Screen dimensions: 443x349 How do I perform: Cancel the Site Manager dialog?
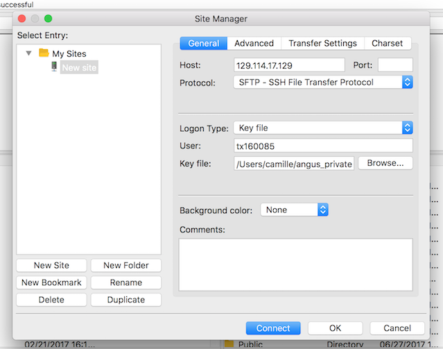[397, 328]
